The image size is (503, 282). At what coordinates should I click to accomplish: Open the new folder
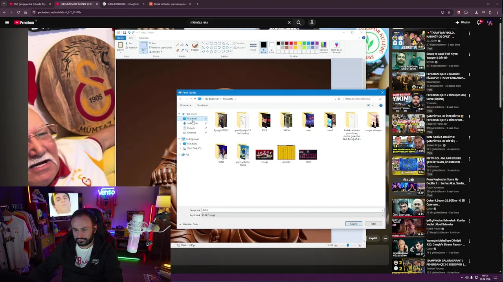[x=308, y=122]
